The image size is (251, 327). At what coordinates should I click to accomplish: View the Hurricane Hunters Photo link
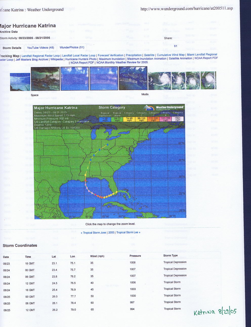click(81, 59)
